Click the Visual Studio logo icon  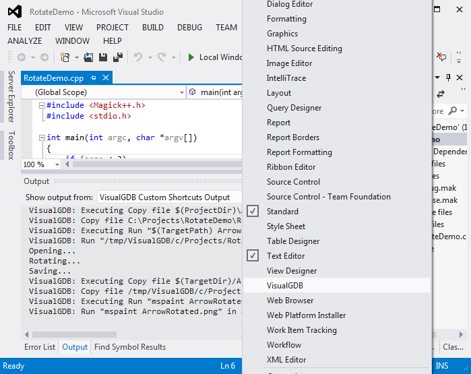pyautogui.click(x=15, y=11)
